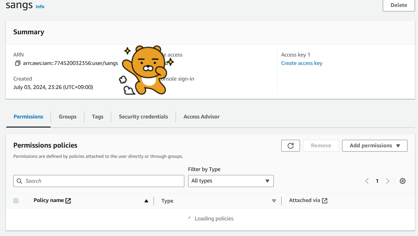Sort the Type column with its arrow
418x236 pixels.
point(274,201)
